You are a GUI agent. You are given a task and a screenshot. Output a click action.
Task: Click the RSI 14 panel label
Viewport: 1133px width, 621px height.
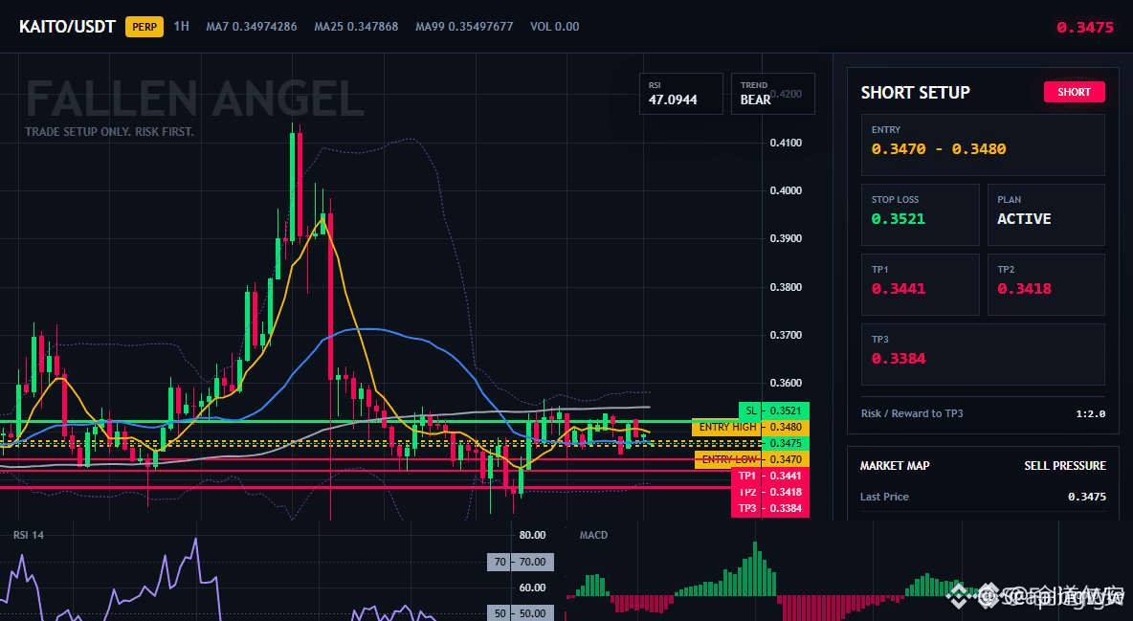tap(28, 535)
